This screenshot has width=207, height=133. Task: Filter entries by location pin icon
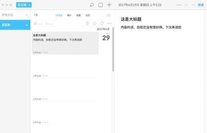(x=87, y=23)
